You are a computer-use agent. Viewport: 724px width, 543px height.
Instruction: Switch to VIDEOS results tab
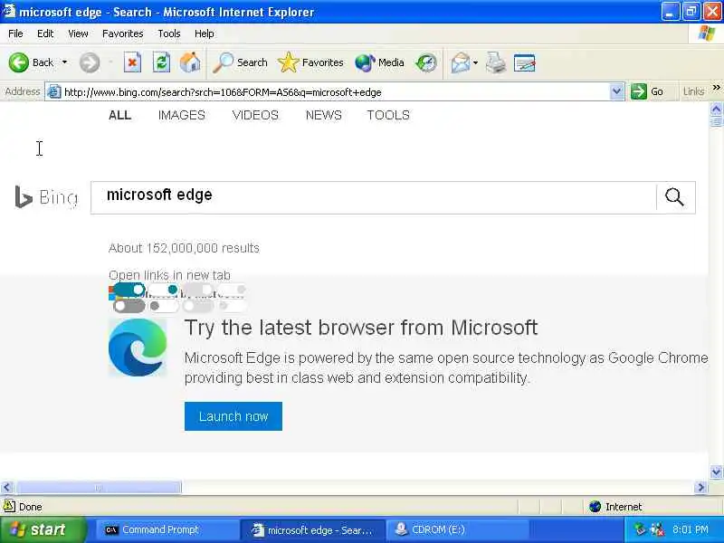tap(255, 115)
